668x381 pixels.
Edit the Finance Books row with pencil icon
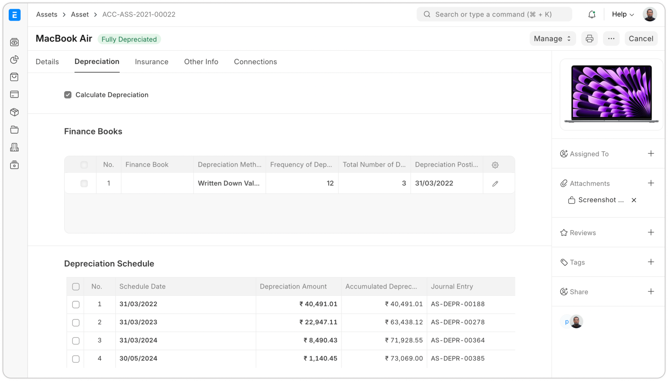tap(495, 184)
